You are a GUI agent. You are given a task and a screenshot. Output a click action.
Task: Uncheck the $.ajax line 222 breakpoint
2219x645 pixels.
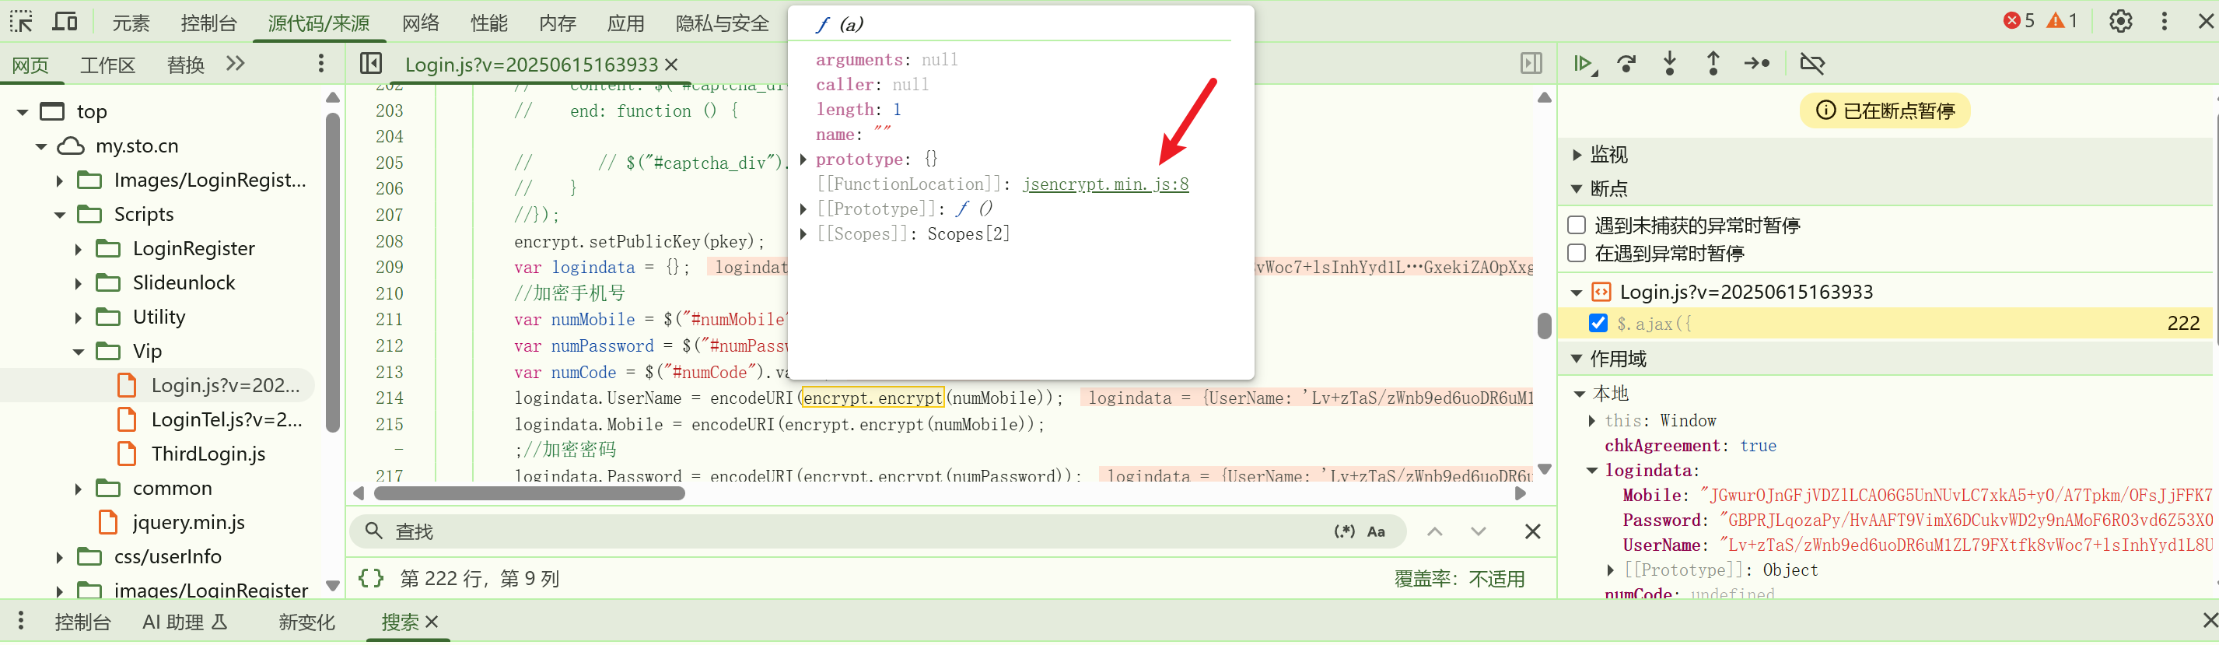[1598, 323]
